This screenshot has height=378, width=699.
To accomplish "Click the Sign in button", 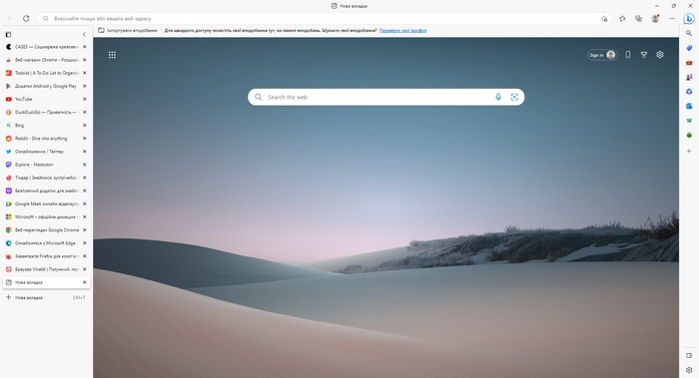I will 602,55.
